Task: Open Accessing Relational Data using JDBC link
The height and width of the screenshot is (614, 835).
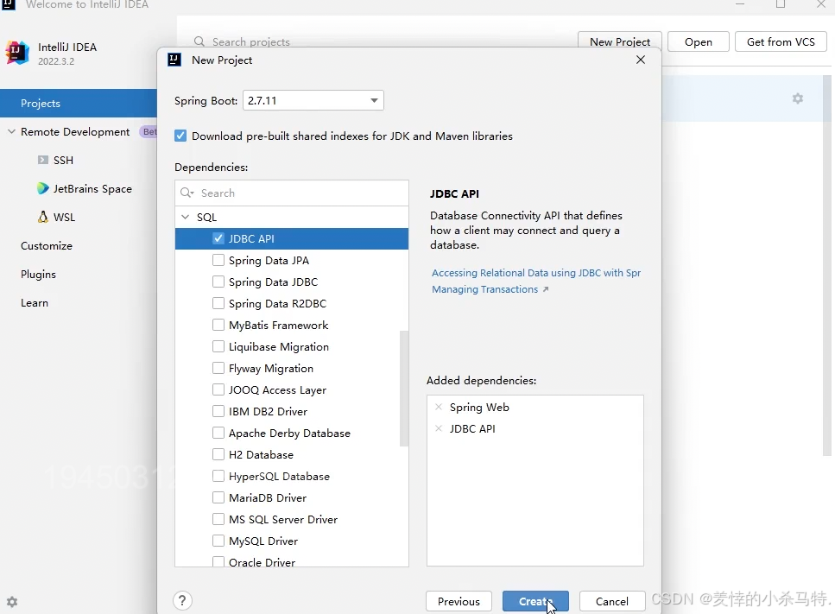Action: [x=535, y=273]
